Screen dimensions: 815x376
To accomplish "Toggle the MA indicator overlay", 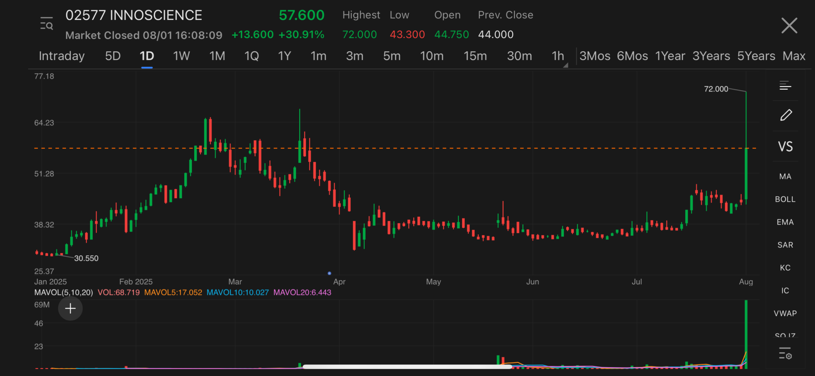I will click(x=785, y=176).
